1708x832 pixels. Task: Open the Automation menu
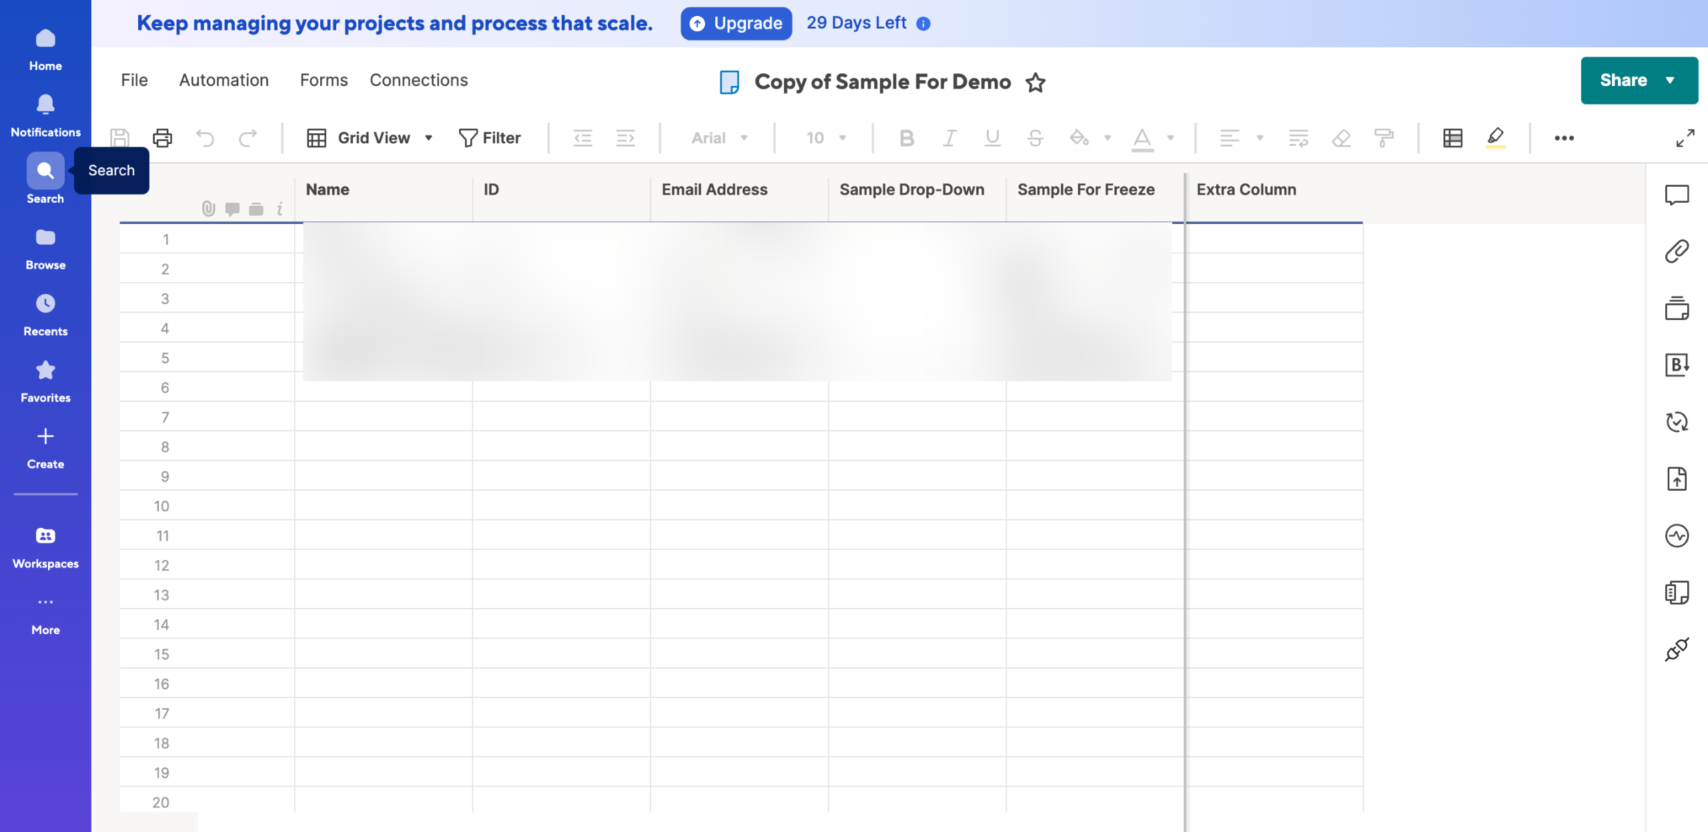[224, 80]
